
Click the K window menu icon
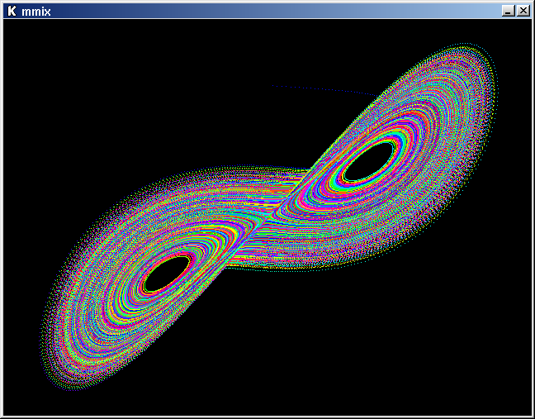coord(11,10)
